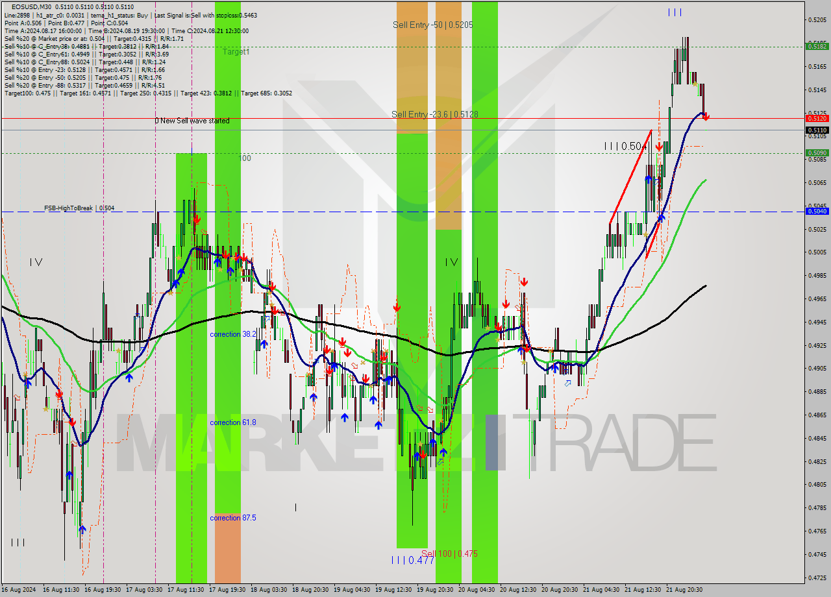Click the 'correction 61.8' label
Viewport: 831px width, 597px height.
click(x=233, y=422)
